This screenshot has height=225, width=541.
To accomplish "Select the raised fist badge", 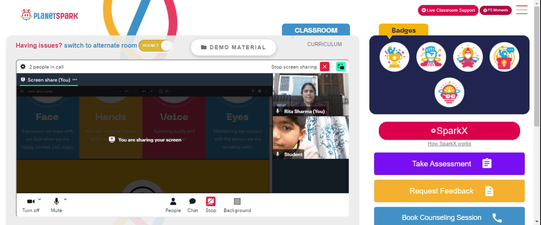I will pos(431,57).
